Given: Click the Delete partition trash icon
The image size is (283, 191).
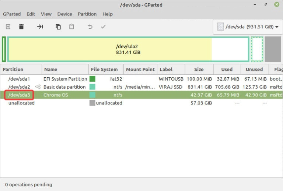Looking at the screenshot, I should point(21,27).
